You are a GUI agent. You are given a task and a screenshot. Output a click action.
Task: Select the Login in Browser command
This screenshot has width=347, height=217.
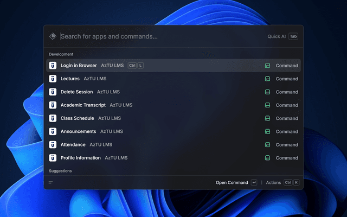click(x=79, y=66)
